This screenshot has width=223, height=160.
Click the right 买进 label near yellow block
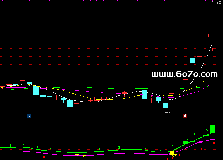[x=178, y=156]
